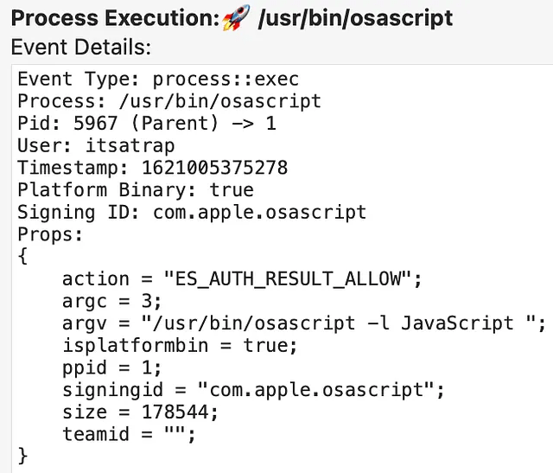Screen dimensions: 553x473
Task: Click the isplatformbin = true line
Action: pos(179,345)
